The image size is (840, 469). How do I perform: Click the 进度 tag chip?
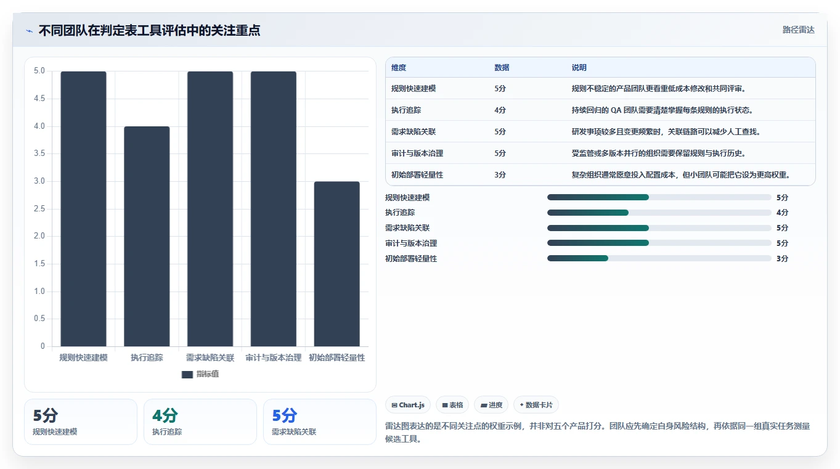[x=491, y=405]
